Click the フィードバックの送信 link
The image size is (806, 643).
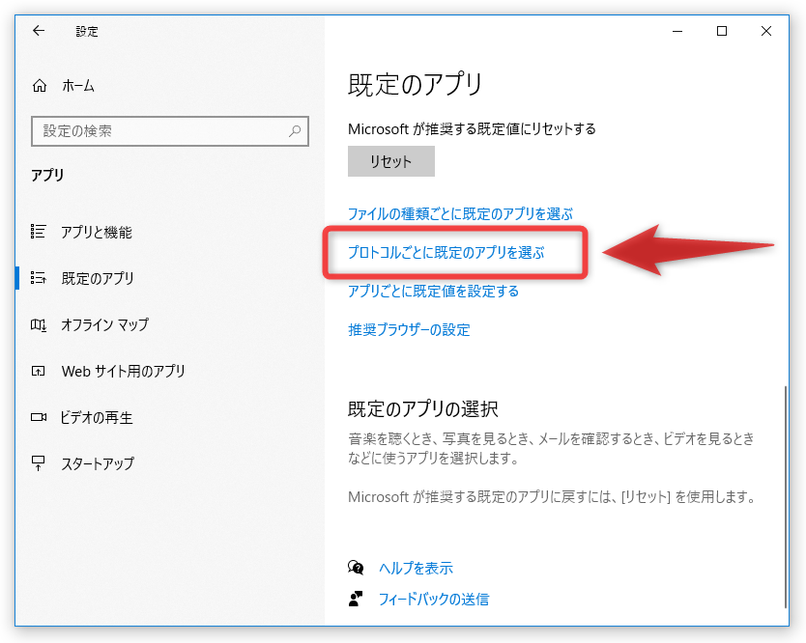click(434, 599)
